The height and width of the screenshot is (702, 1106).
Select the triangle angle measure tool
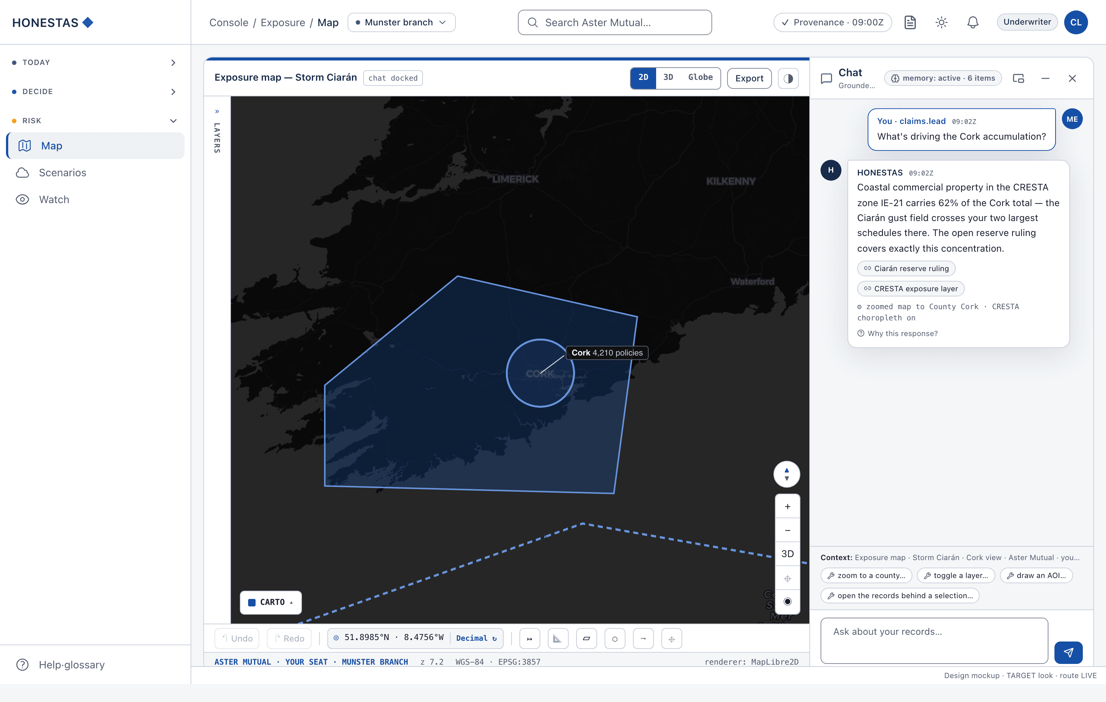pos(557,639)
